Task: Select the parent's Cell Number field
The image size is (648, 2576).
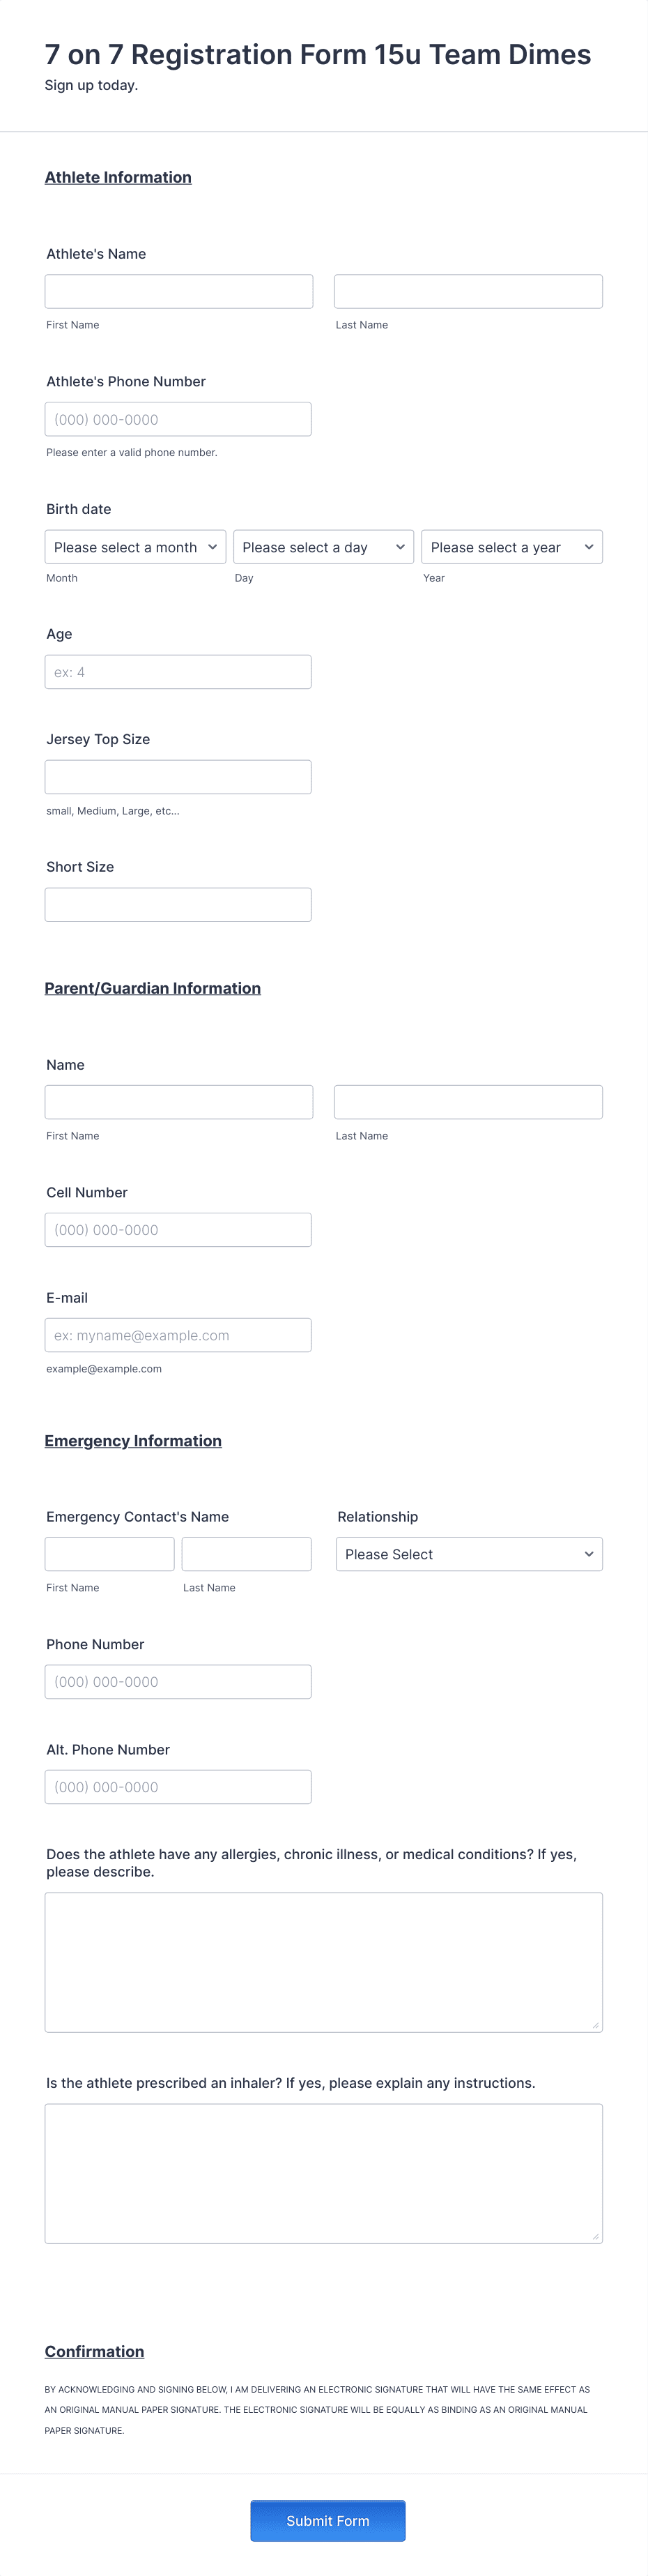Action: click(x=178, y=1229)
